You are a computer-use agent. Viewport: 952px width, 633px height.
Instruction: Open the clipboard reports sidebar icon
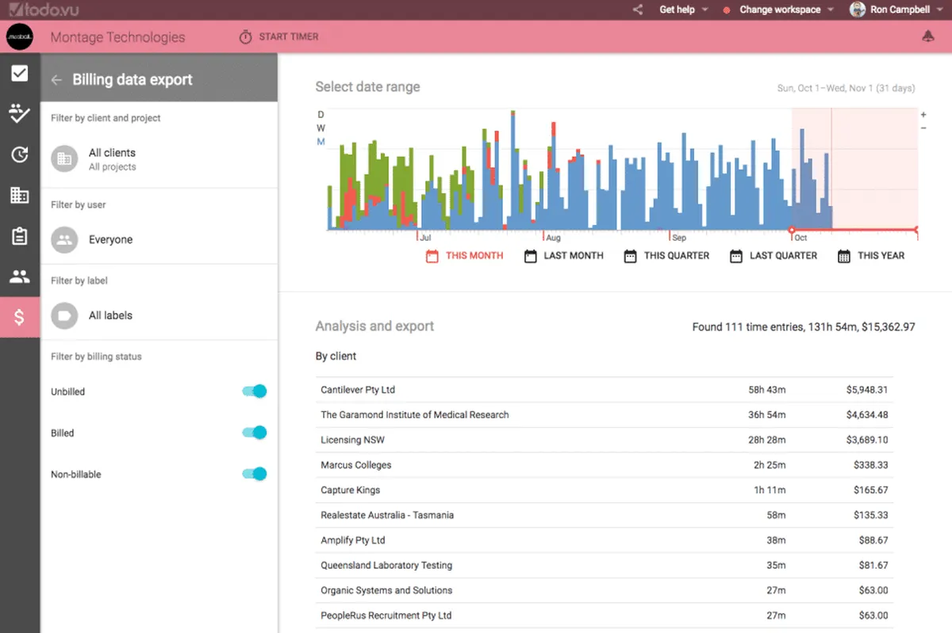point(20,236)
